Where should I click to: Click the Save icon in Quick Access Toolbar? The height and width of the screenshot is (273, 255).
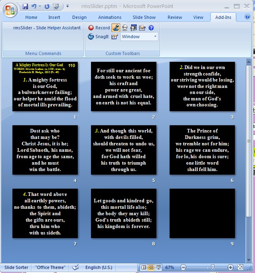click(25, 6)
